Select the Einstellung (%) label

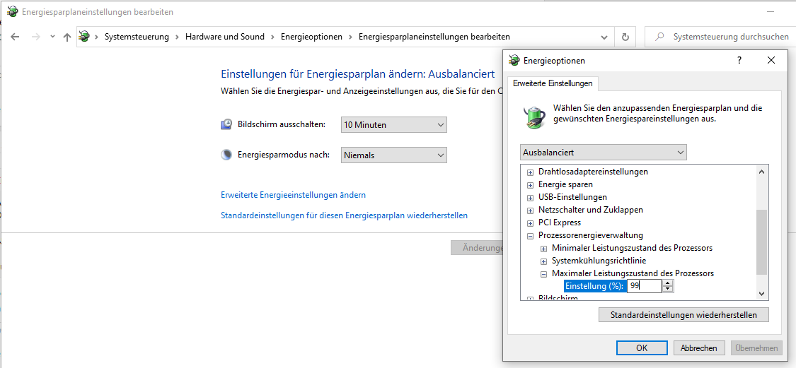point(594,286)
